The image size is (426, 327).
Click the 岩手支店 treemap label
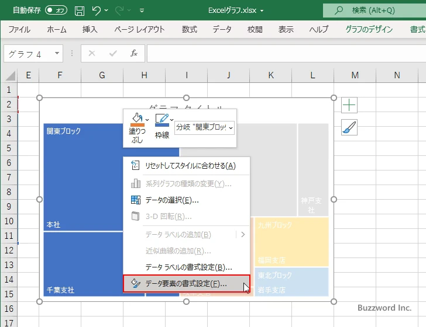pos(272,290)
